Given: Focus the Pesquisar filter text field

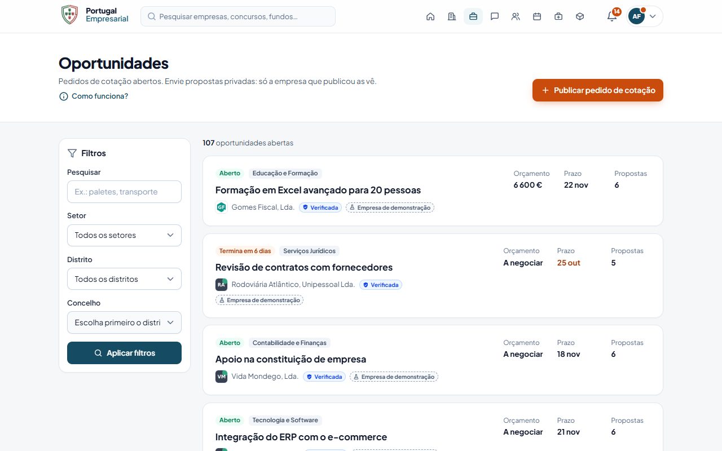Looking at the screenshot, I should point(124,192).
